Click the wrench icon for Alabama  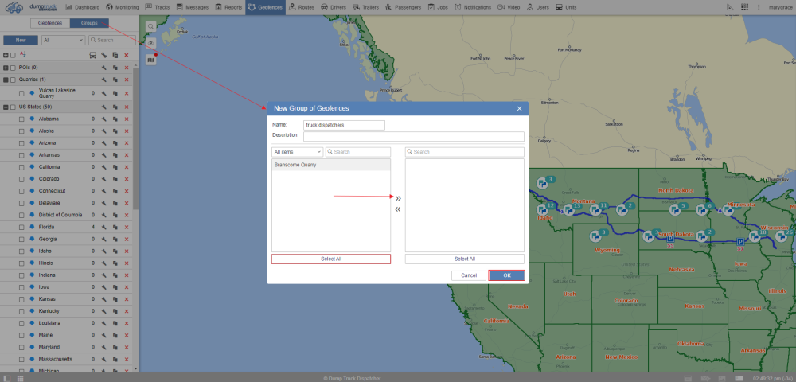(x=103, y=119)
